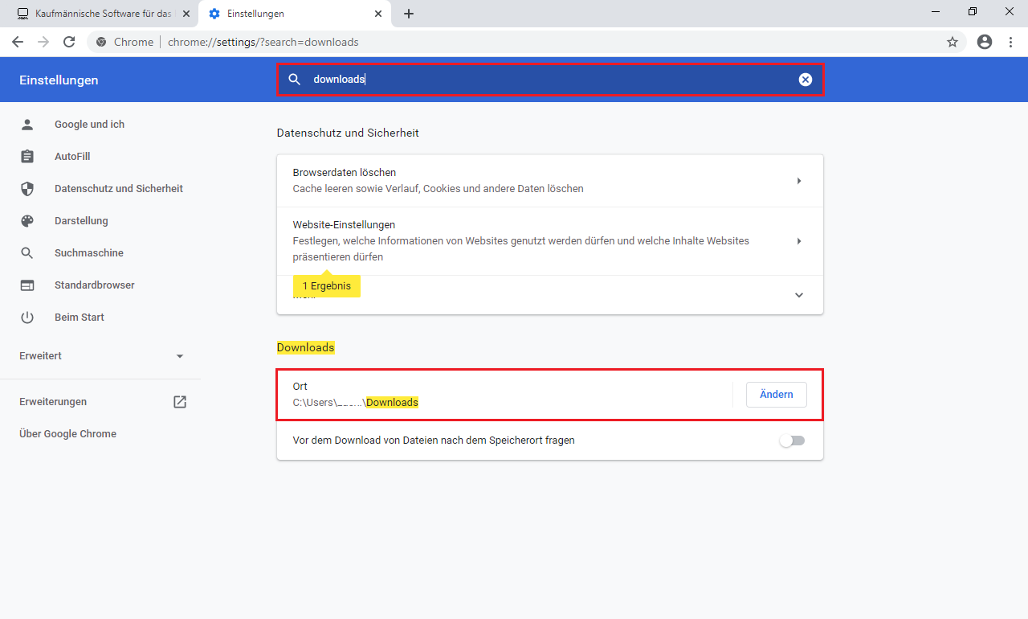1028x619 pixels.
Task: Open Browserdaten löschen submenu
Action: pyautogui.click(x=798, y=181)
